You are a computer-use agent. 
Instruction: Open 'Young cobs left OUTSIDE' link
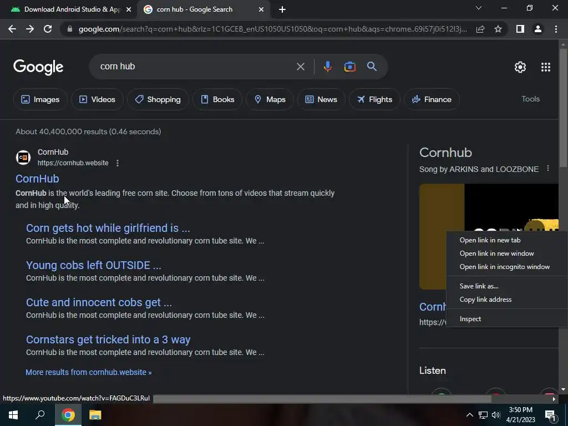[93, 266]
